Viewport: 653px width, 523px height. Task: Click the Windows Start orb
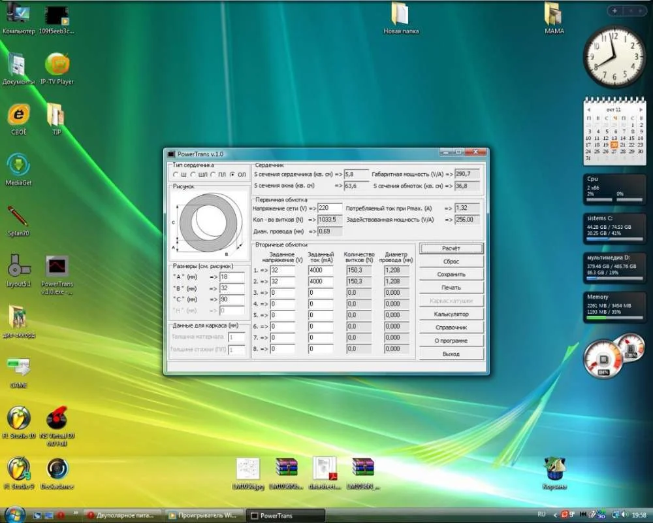click(x=14, y=515)
